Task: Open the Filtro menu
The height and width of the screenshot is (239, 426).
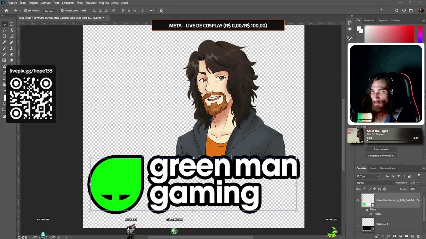Action: click(80, 3)
